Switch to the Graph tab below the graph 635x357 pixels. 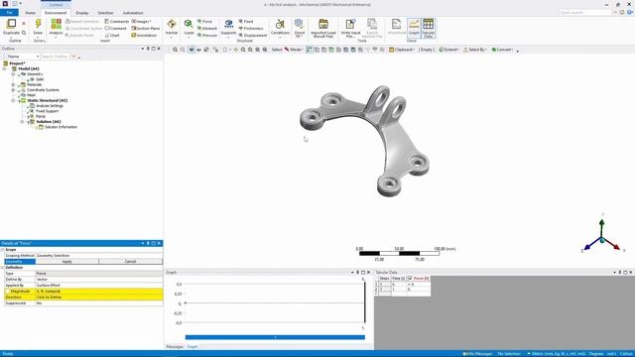(192, 346)
